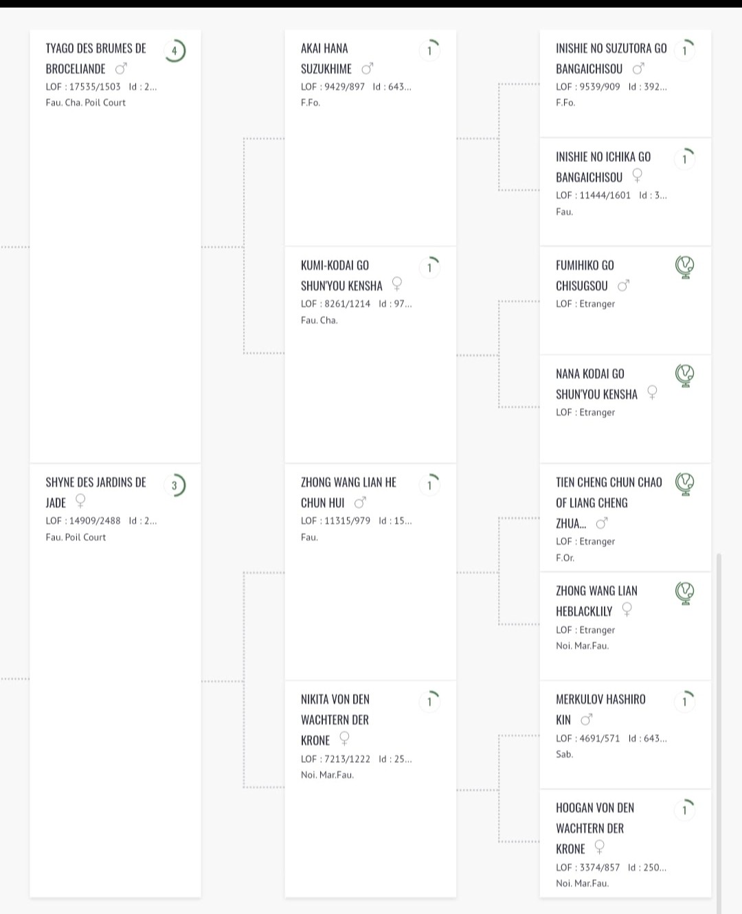This screenshot has height=914, width=742.
Task: Click the rating 4 badge on Tyago des Brumes
Action: (x=175, y=51)
